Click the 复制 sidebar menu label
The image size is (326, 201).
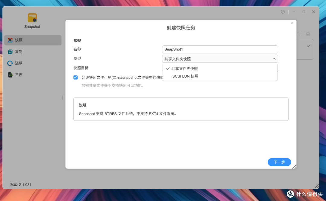[x=19, y=52]
